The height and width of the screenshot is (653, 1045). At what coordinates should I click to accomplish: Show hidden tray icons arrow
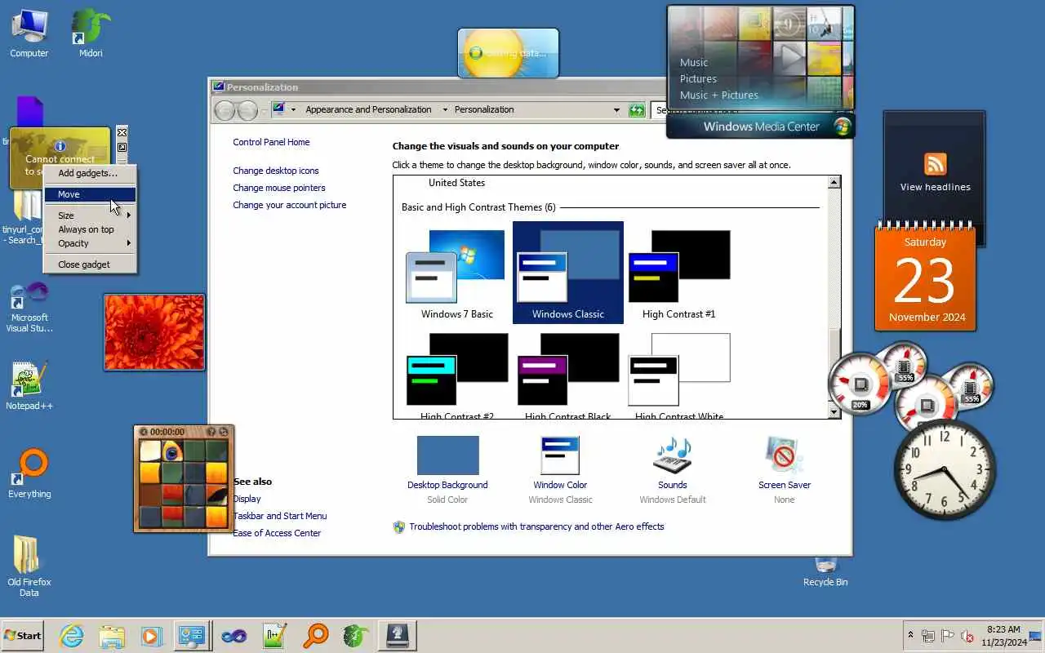[x=910, y=635]
